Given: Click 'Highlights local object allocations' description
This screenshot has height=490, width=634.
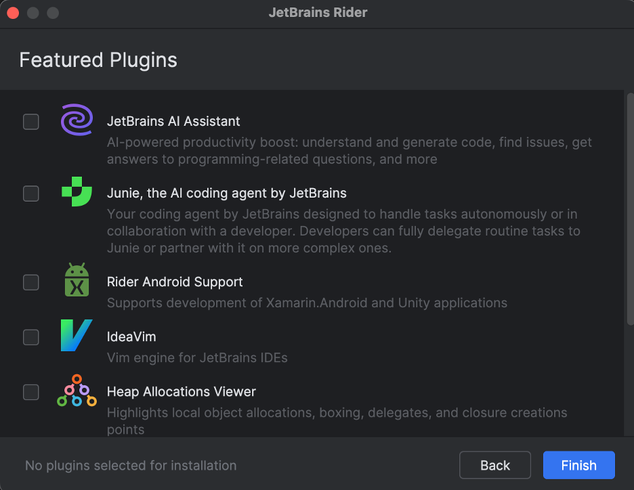Looking at the screenshot, I should click(x=337, y=421).
